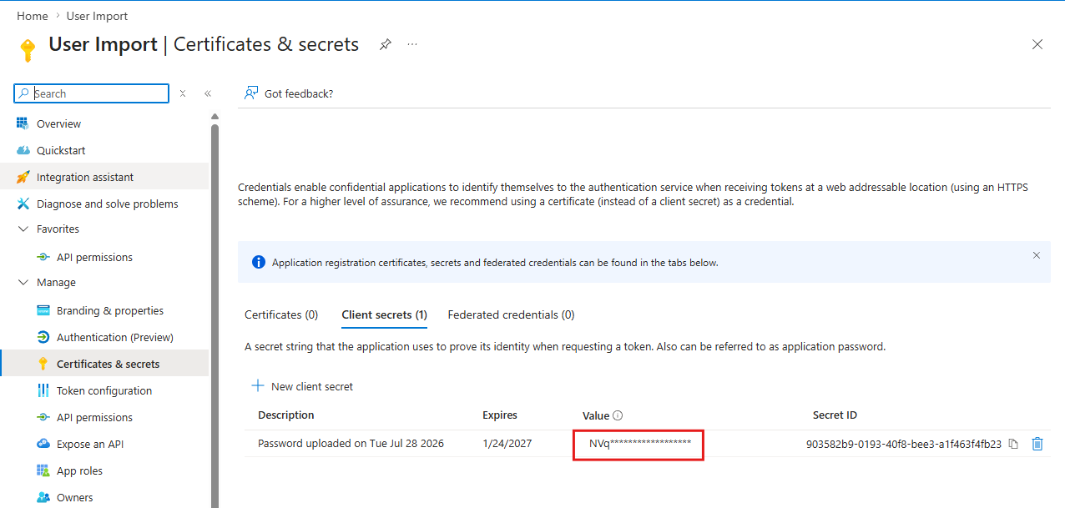
Task: Pin the User Import blade
Action: click(385, 44)
